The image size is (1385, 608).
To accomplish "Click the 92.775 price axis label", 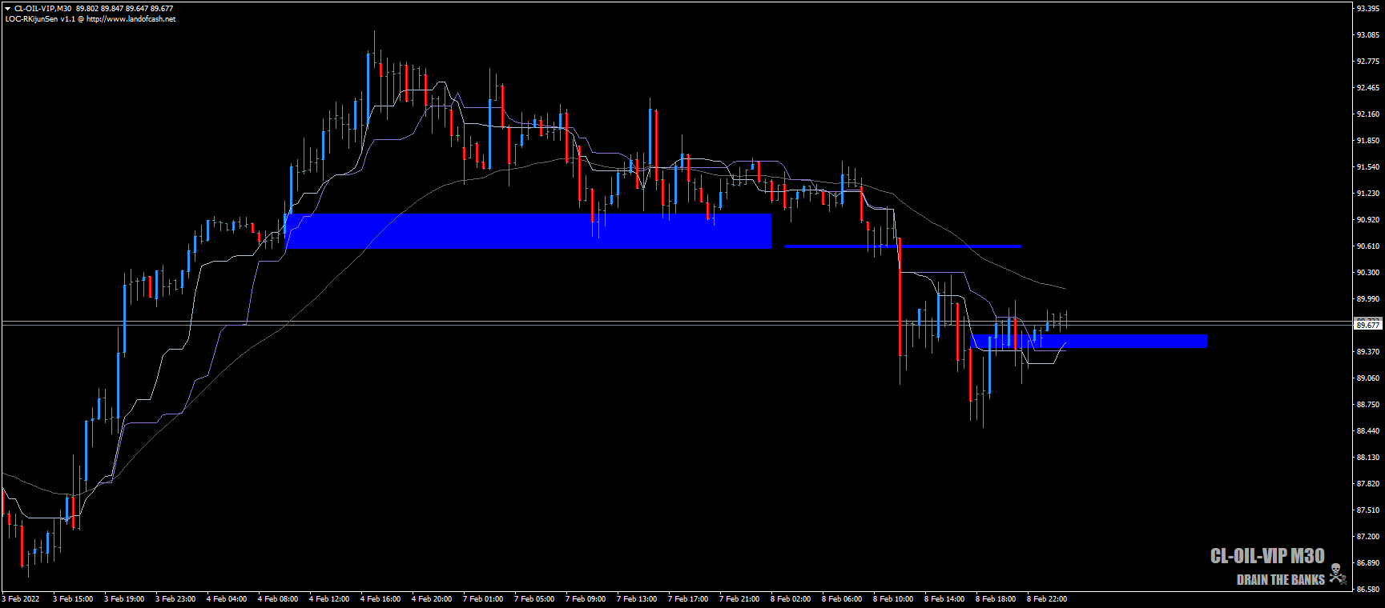I will (x=1367, y=62).
